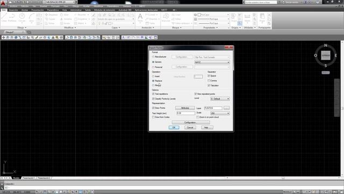Expand the Modificar ribbon panel
Screen dimensions: 344x194
(x=70, y=27)
